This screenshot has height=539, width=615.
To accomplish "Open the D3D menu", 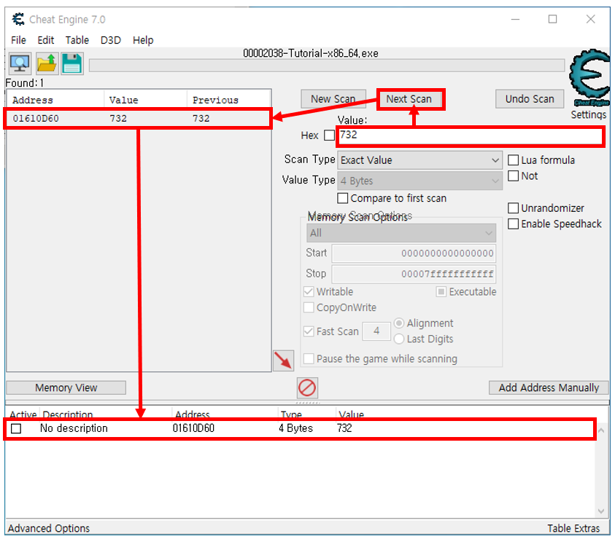I will [x=111, y=40].
